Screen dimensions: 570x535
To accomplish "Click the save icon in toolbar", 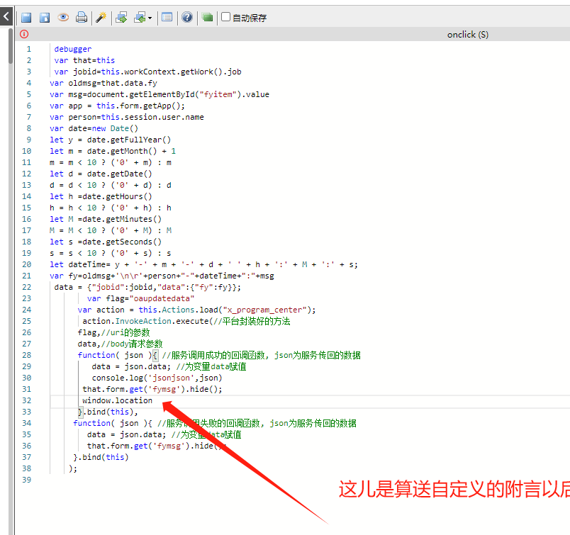I will pyautogui.click(x=26, y=18).
